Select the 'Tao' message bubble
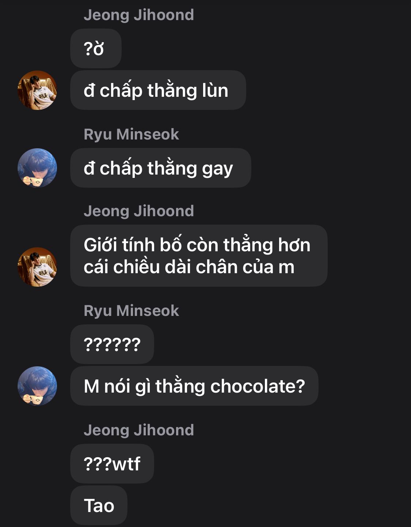This screenshot has width=411, height=527. [x=99, y=505]
